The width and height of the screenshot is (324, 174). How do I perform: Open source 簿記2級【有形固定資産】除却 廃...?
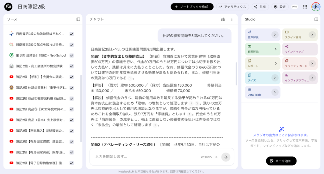[x=40, y=152]
